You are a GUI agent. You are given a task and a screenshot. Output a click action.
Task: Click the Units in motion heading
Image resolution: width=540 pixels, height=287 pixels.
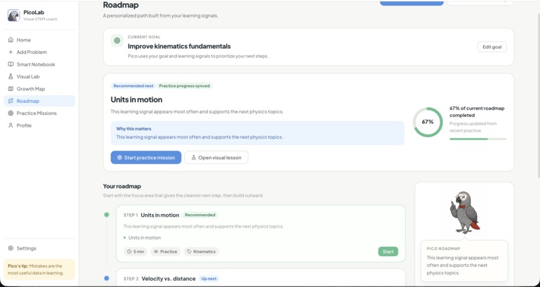(137, 100)
